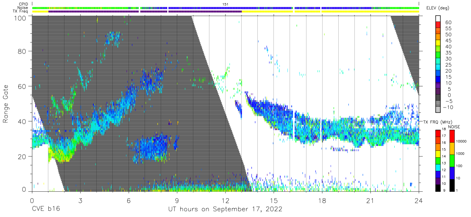Click the 16 label on the TX FRQ scale
The image size is (471, 217).
point(444,143)
